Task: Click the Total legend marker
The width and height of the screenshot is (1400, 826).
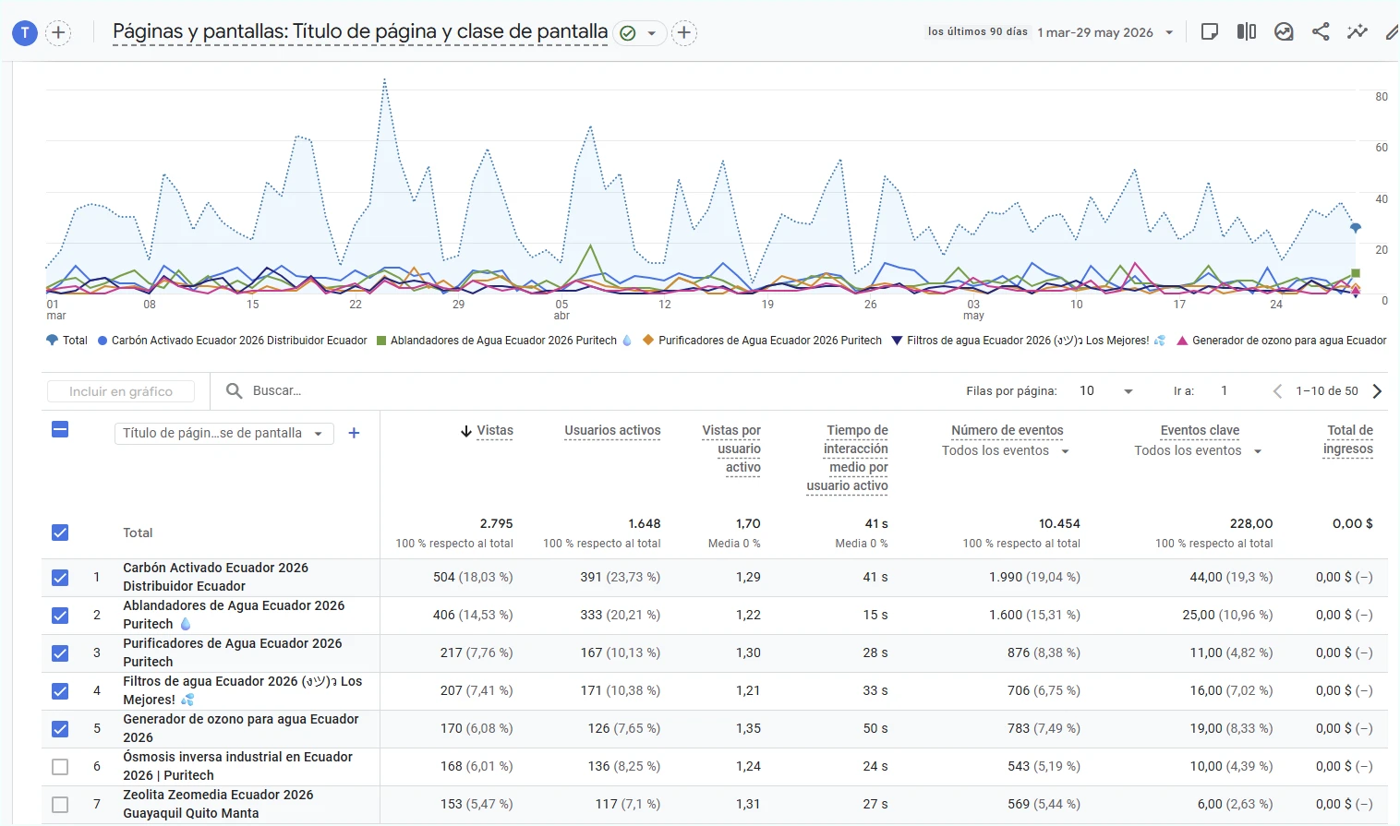Action: coord(52,340)
